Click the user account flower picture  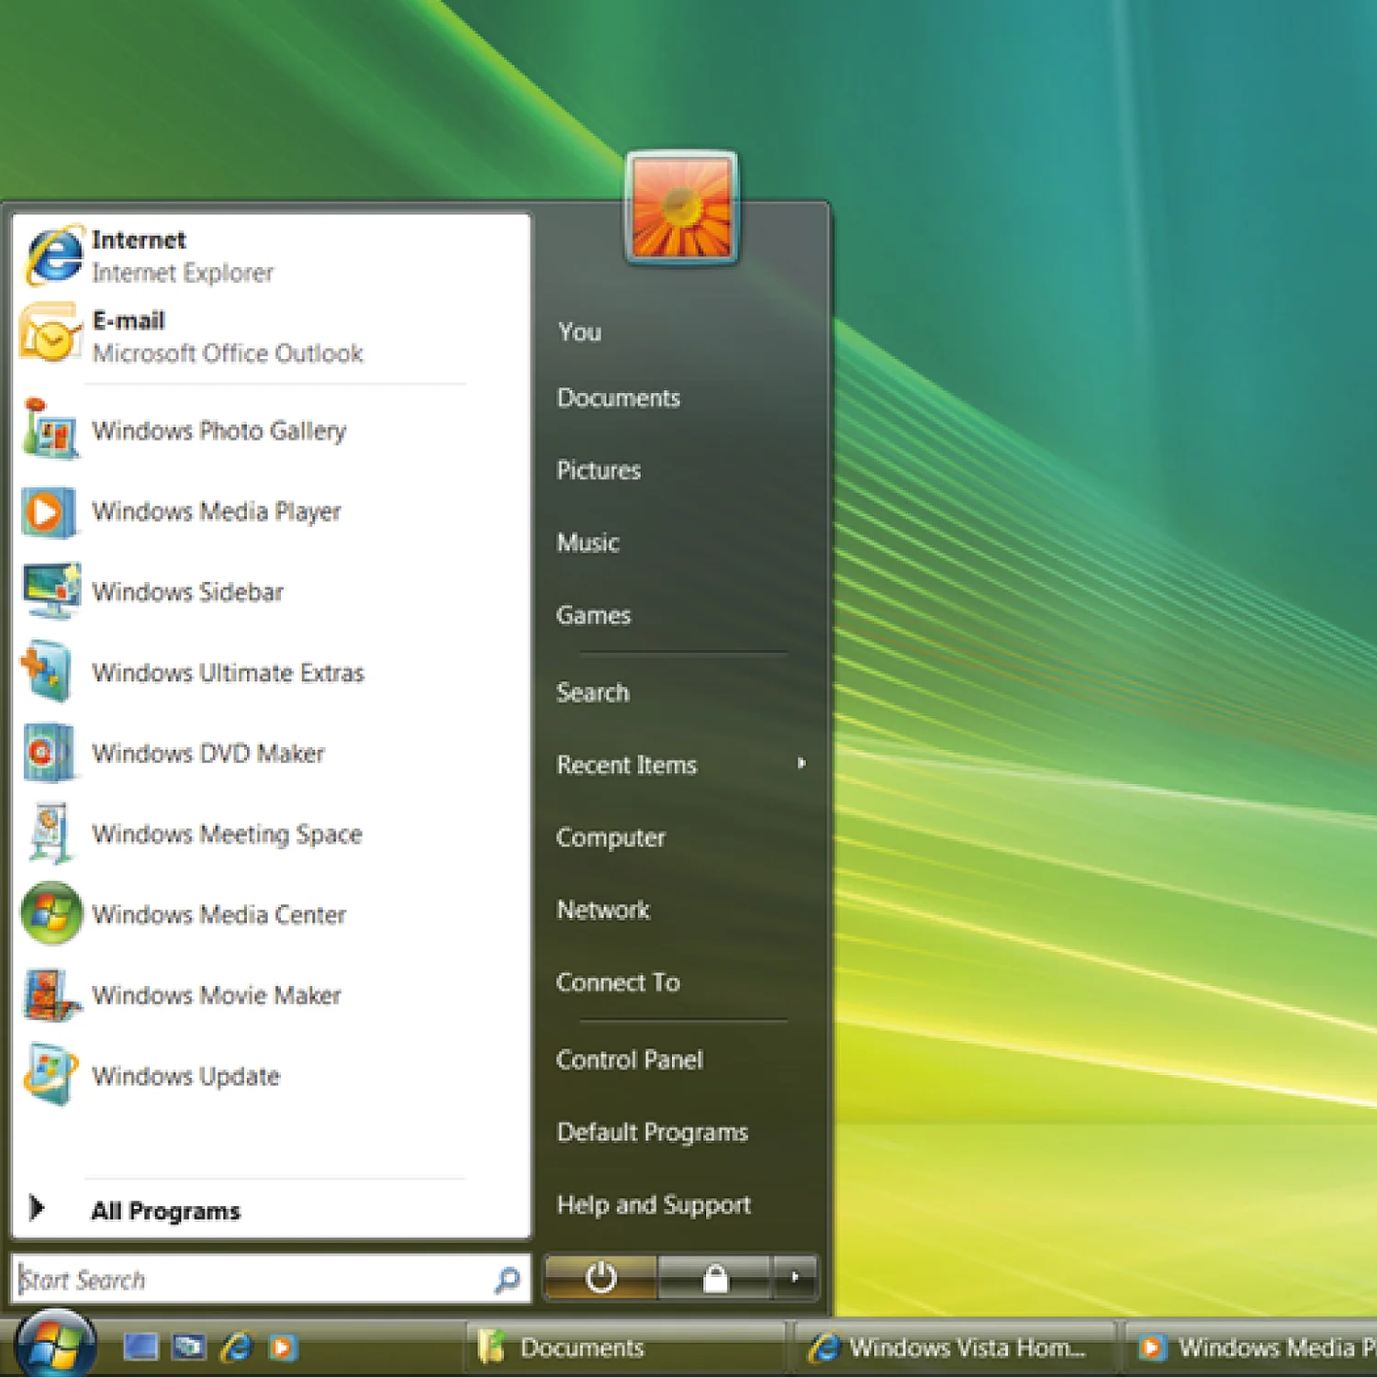pyautogui.click(x=681, y=207)
